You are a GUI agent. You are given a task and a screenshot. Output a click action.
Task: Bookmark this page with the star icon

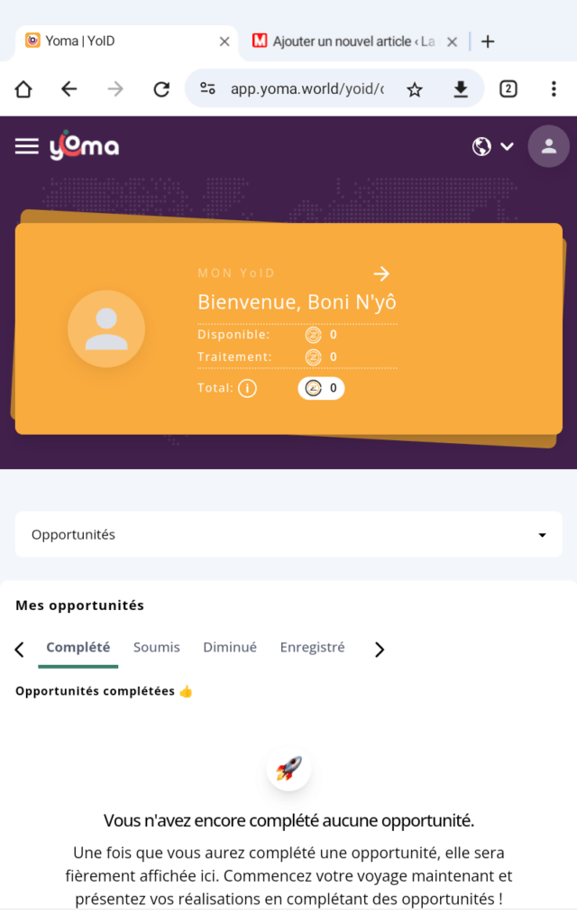(x=415, y=88)
